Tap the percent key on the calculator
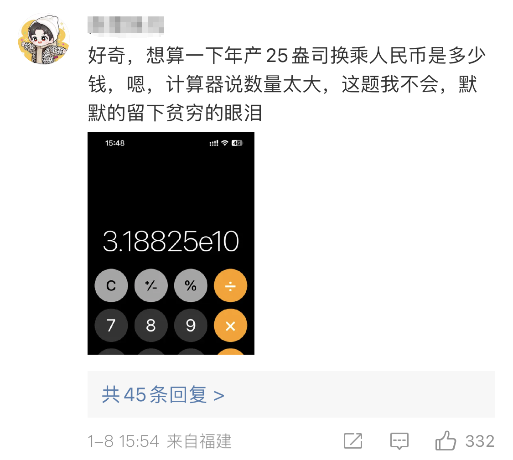This screenshot has height=460, width=513. coord(191,285)
